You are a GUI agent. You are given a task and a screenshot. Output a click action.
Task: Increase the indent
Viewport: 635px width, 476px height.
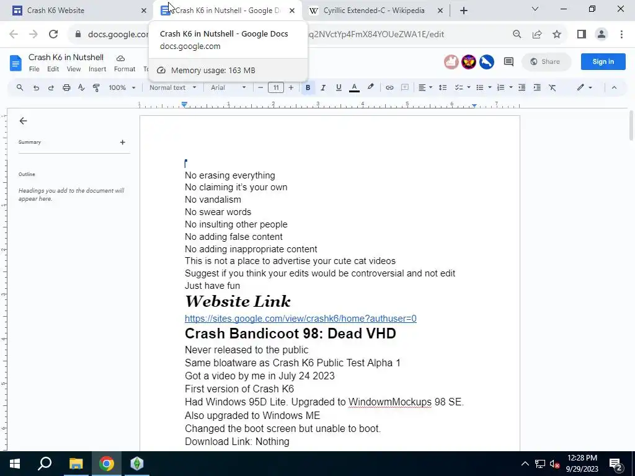537,87
